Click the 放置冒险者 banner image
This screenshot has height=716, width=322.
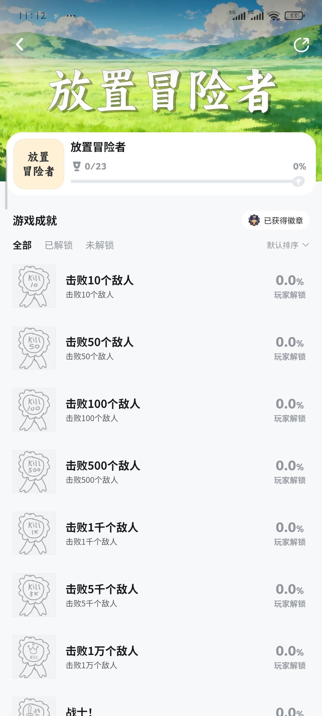(161, 89)
